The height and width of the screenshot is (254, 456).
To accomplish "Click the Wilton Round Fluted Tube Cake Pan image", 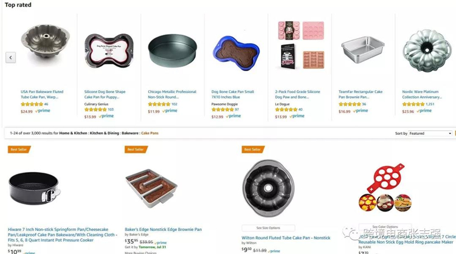I will point(269,187).
